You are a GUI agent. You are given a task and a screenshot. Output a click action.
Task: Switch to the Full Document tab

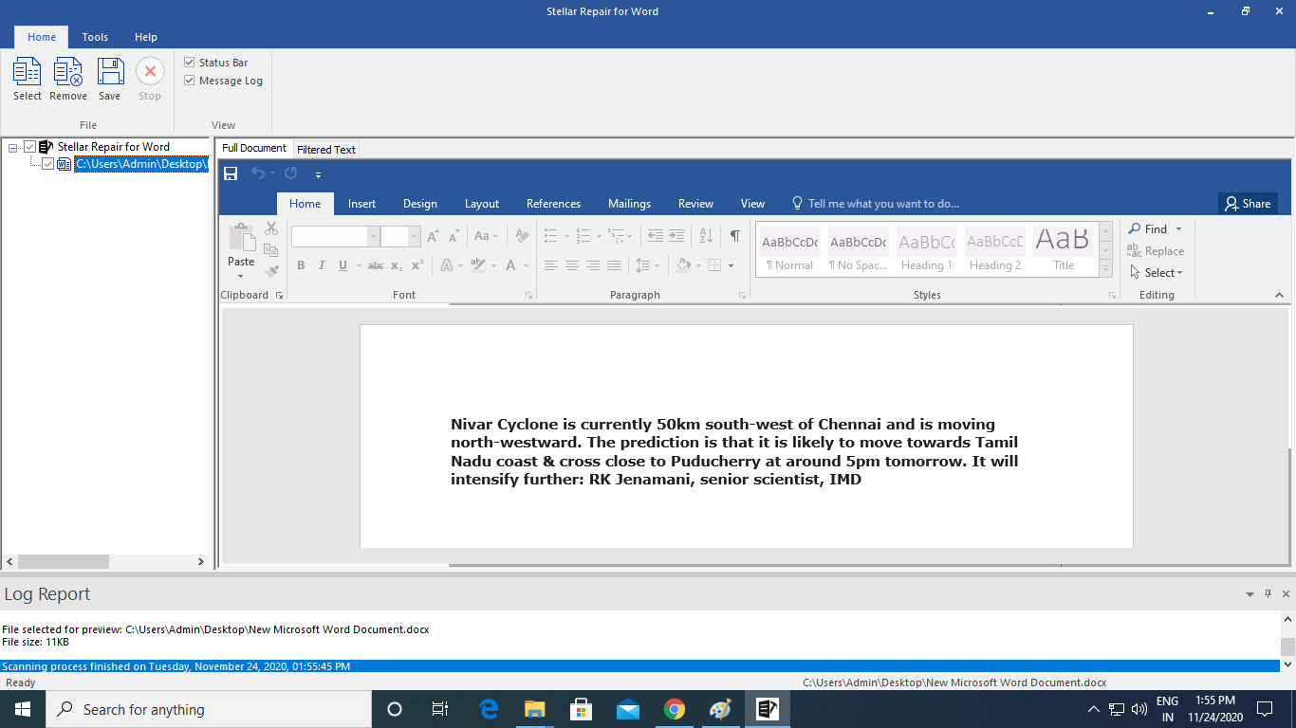254,148
